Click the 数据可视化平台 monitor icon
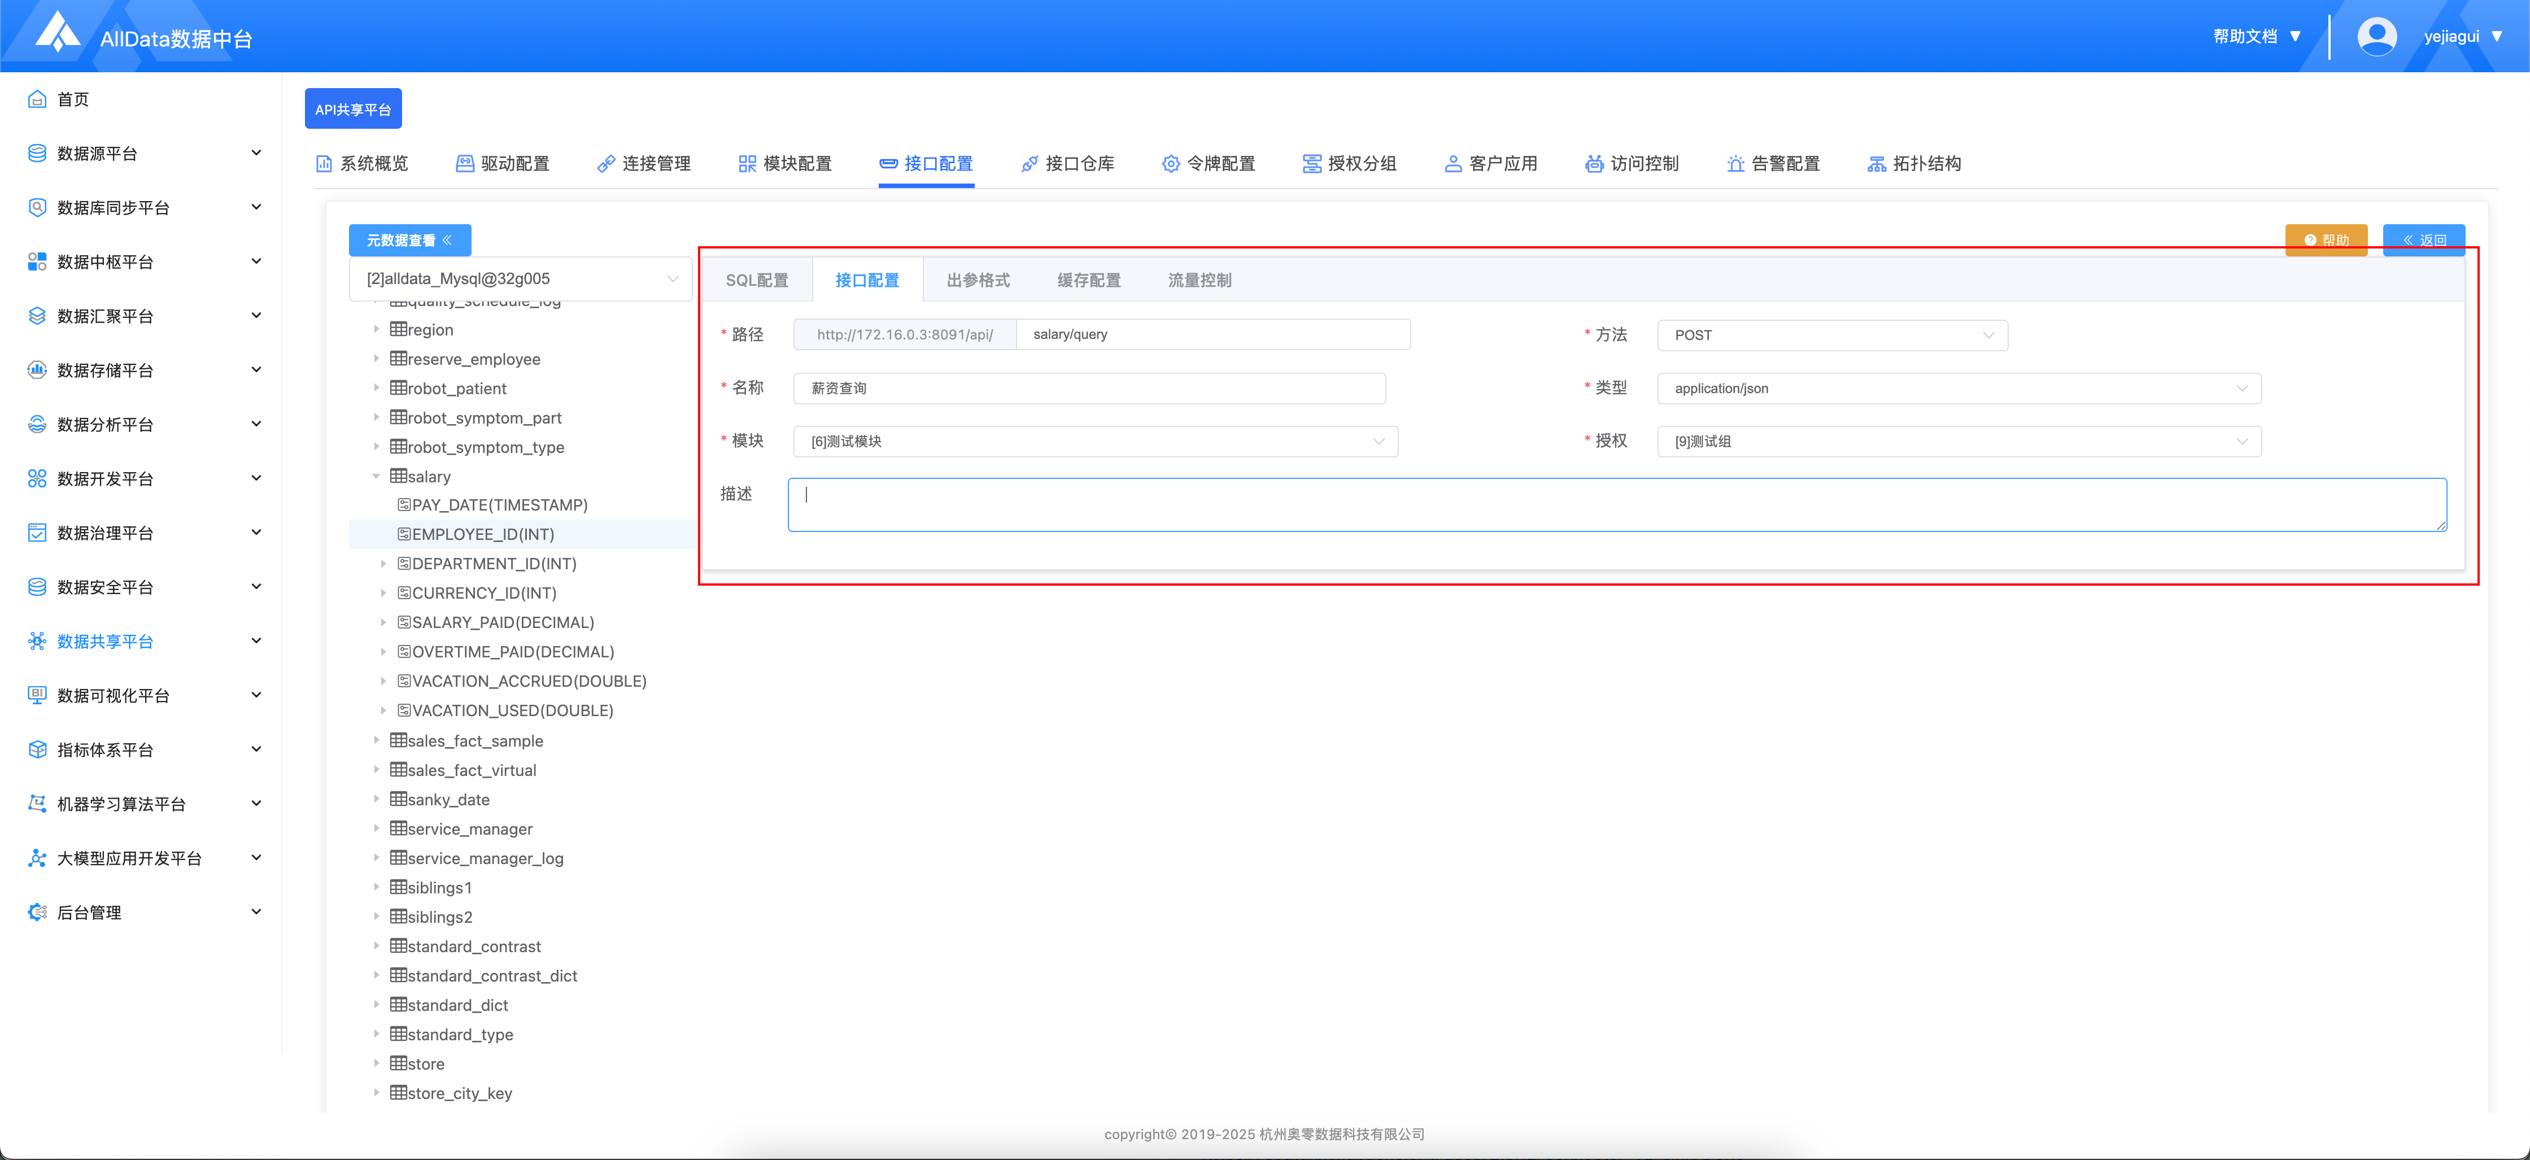This screenshot has width=2530, height=1160. coord(37,695)
